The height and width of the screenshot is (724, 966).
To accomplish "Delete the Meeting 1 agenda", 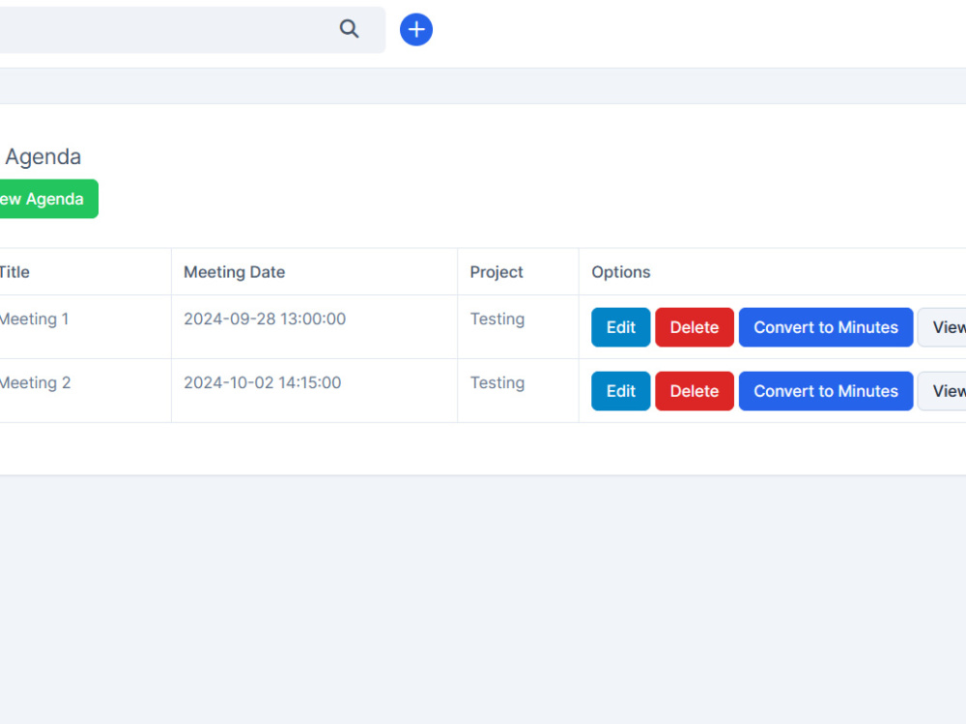I will pyautogui.click(x=695, y=327).
